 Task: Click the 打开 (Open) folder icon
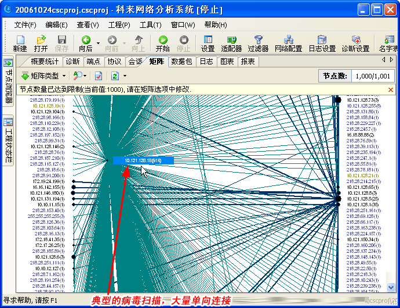(x=41, y=40)
